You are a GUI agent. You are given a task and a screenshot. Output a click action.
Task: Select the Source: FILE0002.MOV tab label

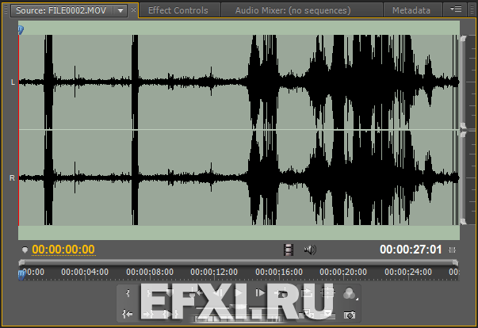pos(61,10)
